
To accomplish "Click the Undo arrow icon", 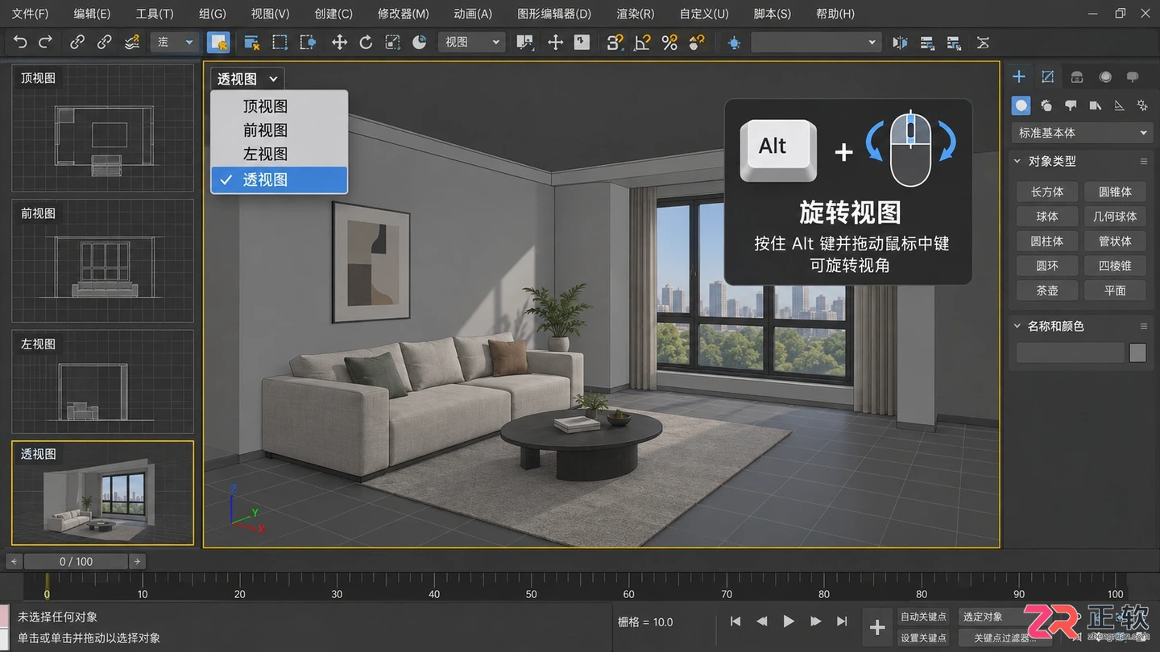I will tap(20, 43).
